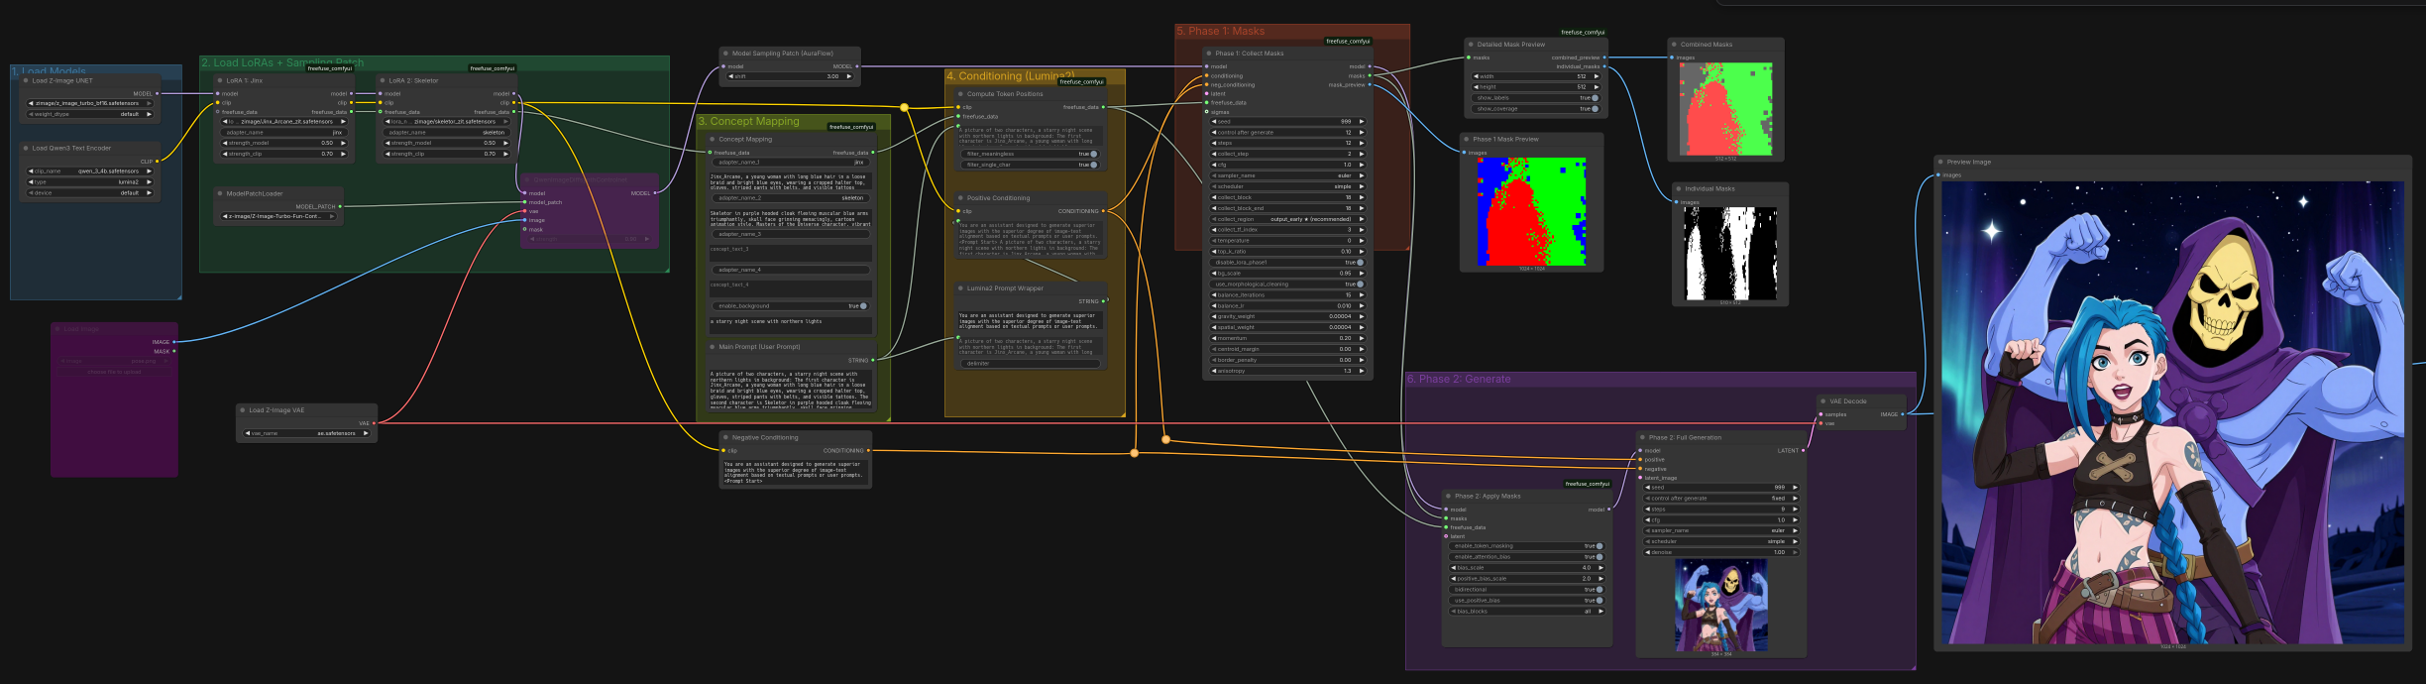Screen dimensions: 2426x684
Task: Open the sampler_name dropdown in Phase 2: Full Generation
Action: click(1721, 530)
